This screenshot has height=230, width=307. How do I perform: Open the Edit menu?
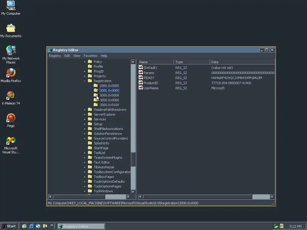[x=67, y=56]
